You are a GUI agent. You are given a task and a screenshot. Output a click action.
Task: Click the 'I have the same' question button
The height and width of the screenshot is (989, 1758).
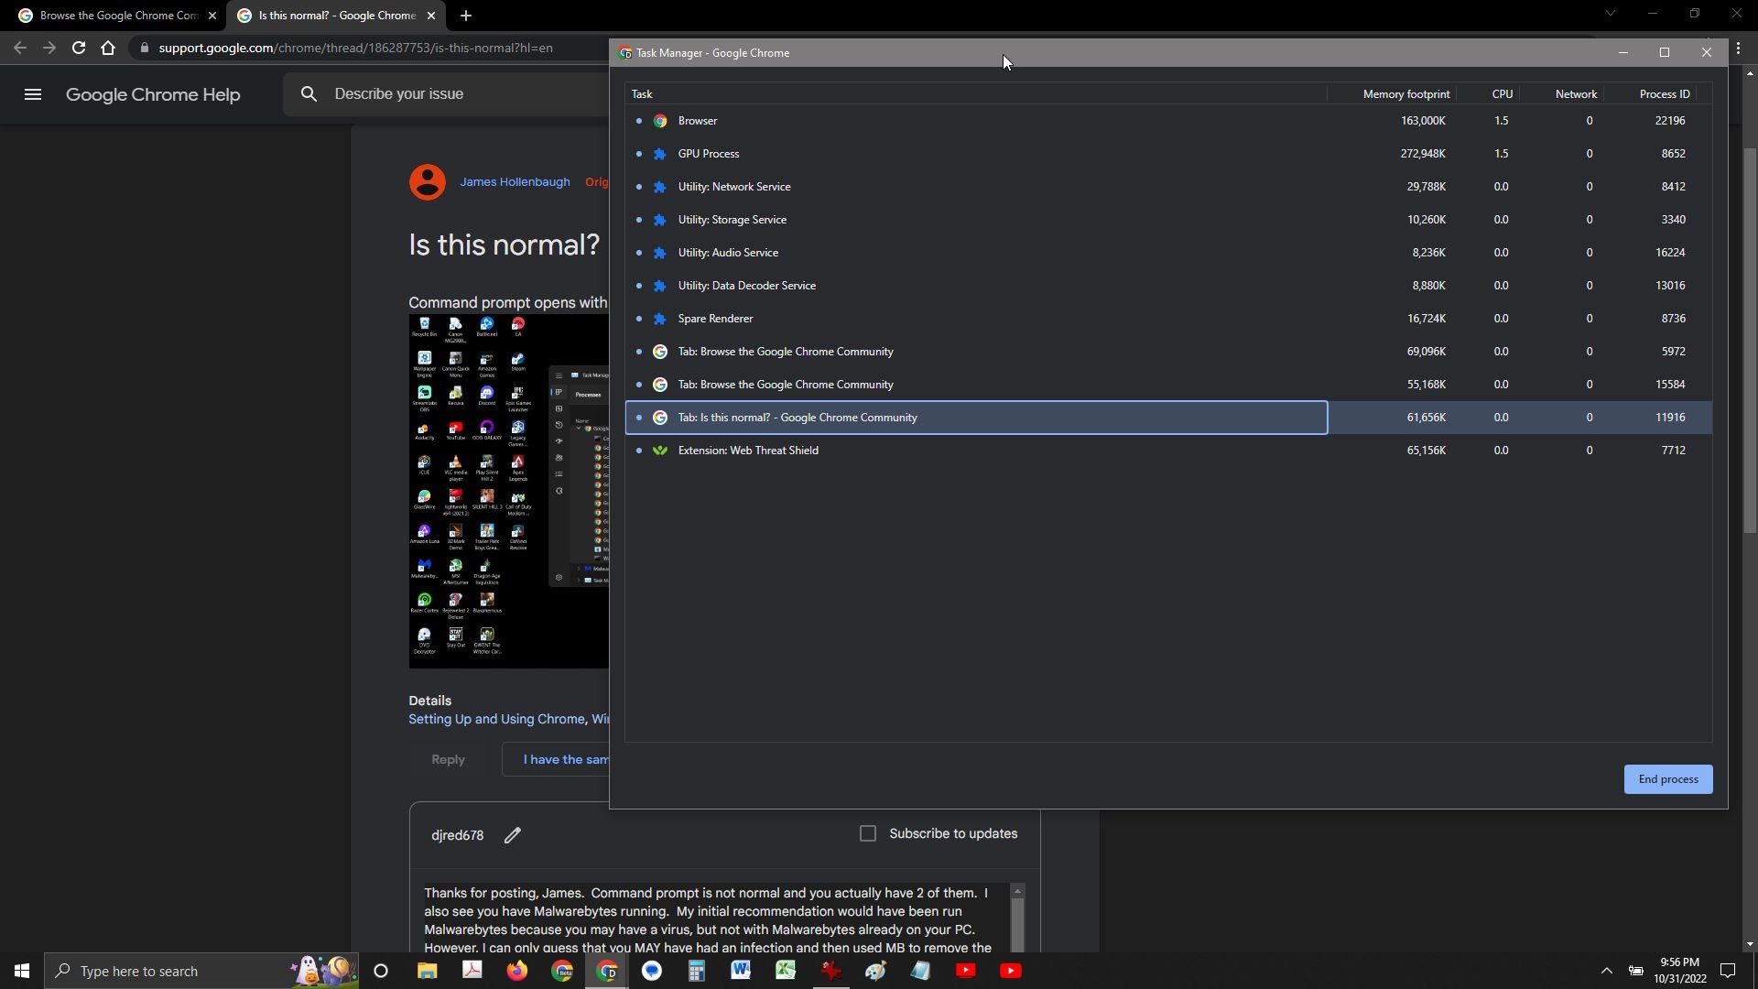[x=557, y=760]
